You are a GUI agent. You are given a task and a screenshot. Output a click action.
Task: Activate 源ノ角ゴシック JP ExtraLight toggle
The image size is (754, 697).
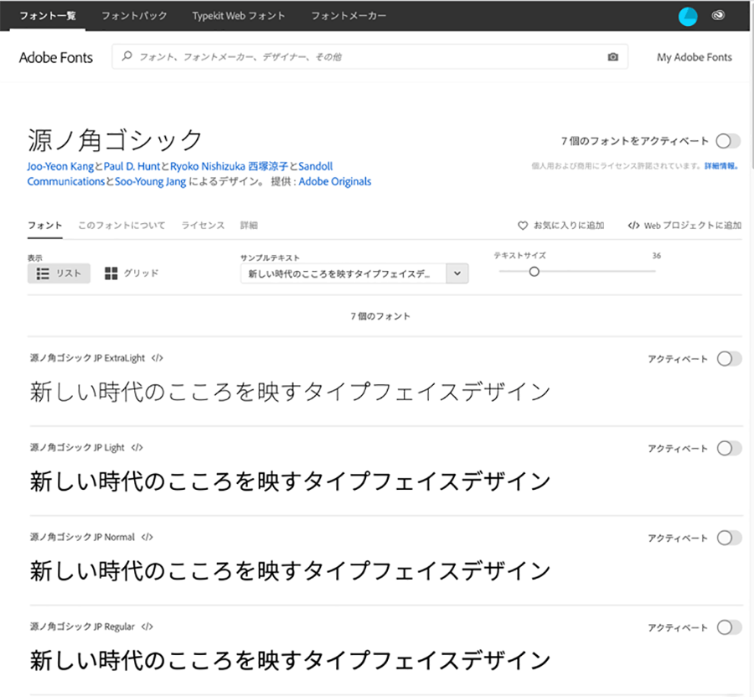(x=729, y=359)
